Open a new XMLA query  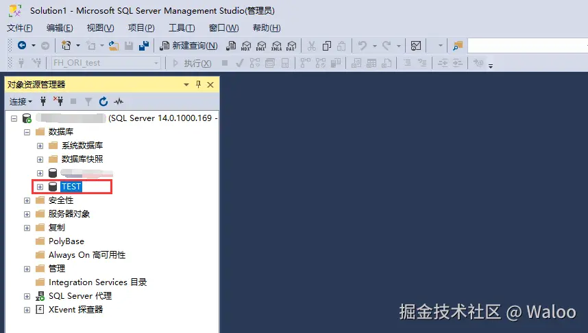(x=276, y=46)
